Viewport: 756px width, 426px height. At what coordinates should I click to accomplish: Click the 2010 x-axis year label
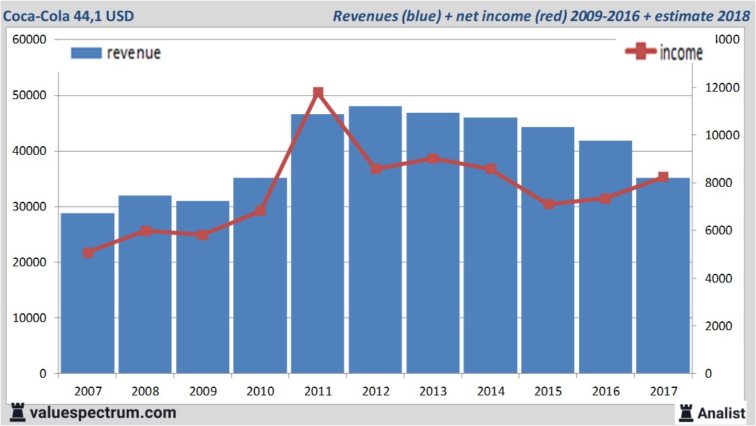(261, 391)
